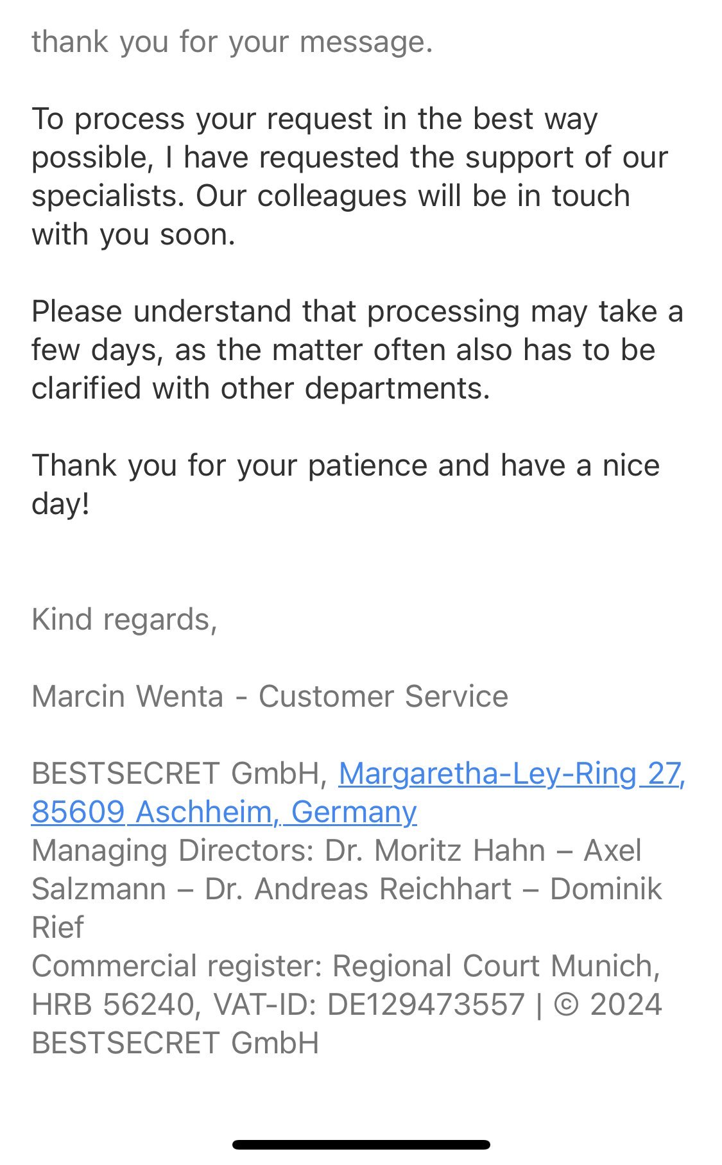Tap the 85609 Aschheim, Germany link
This screenshot has width=722, height=1165.
[224, 812]
